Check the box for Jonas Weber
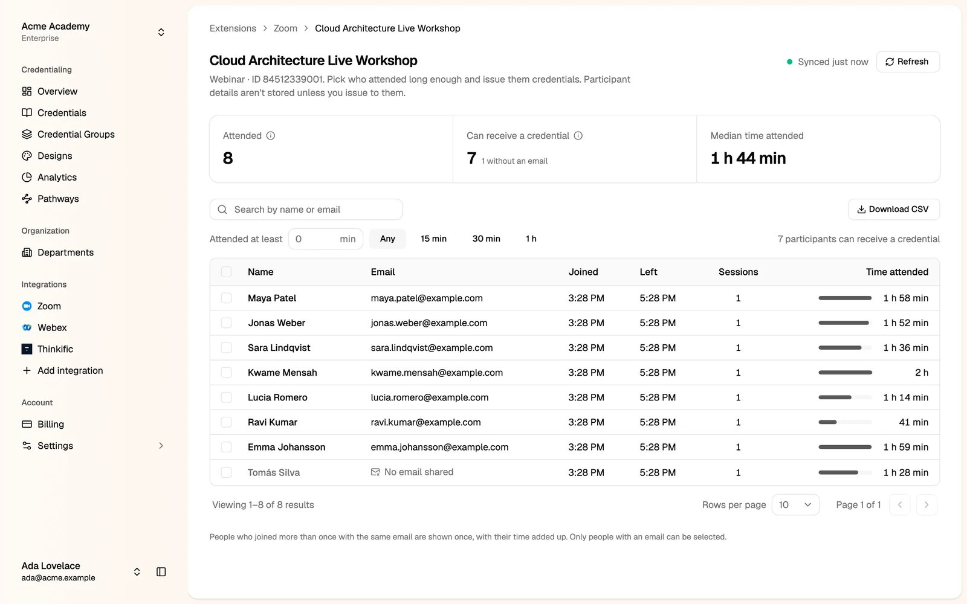This screenshot has height=604, width=967. click(227, 323)
